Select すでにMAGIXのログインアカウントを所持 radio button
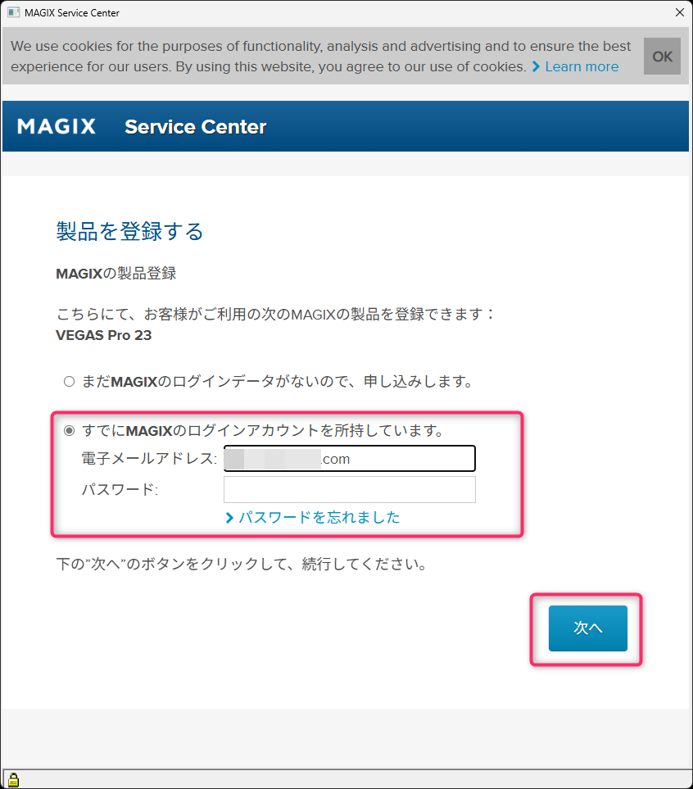 (x=69, y=431)
